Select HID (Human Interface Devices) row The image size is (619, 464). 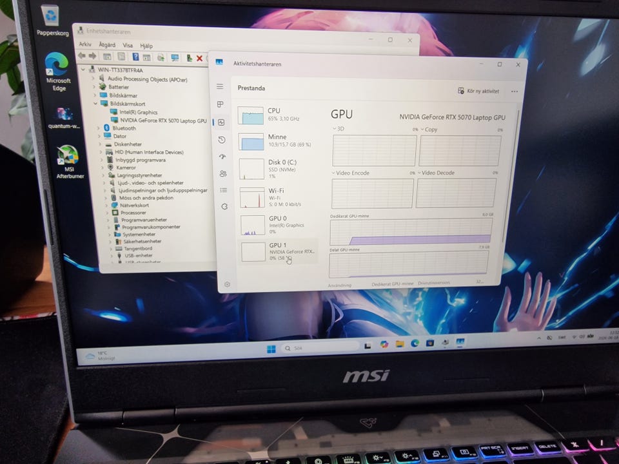tap(145, 152)
